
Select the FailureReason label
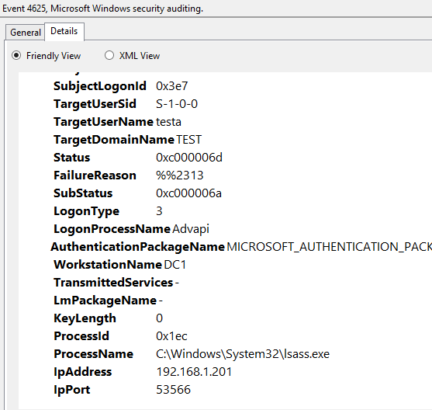(x=95, y=175)
